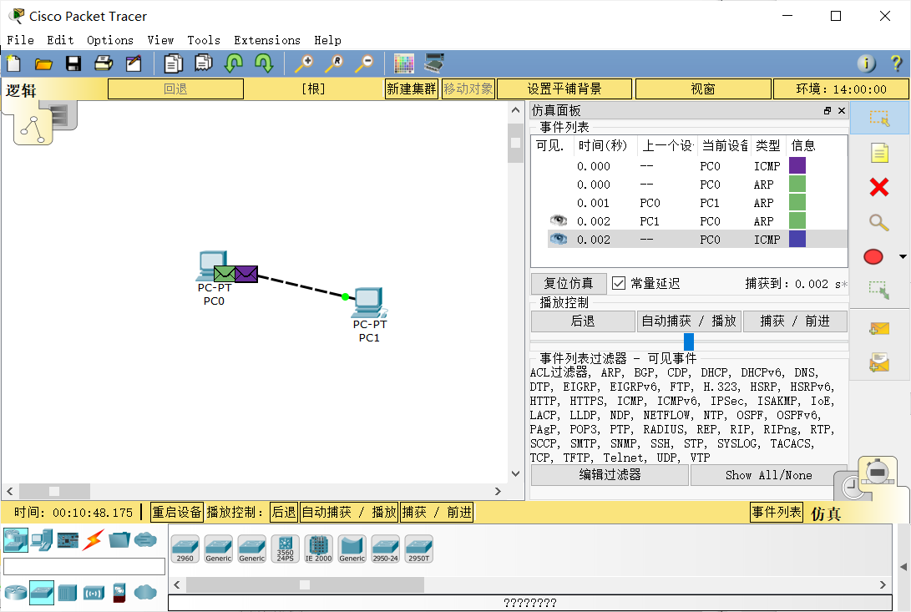Save the project with floppy icon
911x612 pixels.
[x=73, y=63]
